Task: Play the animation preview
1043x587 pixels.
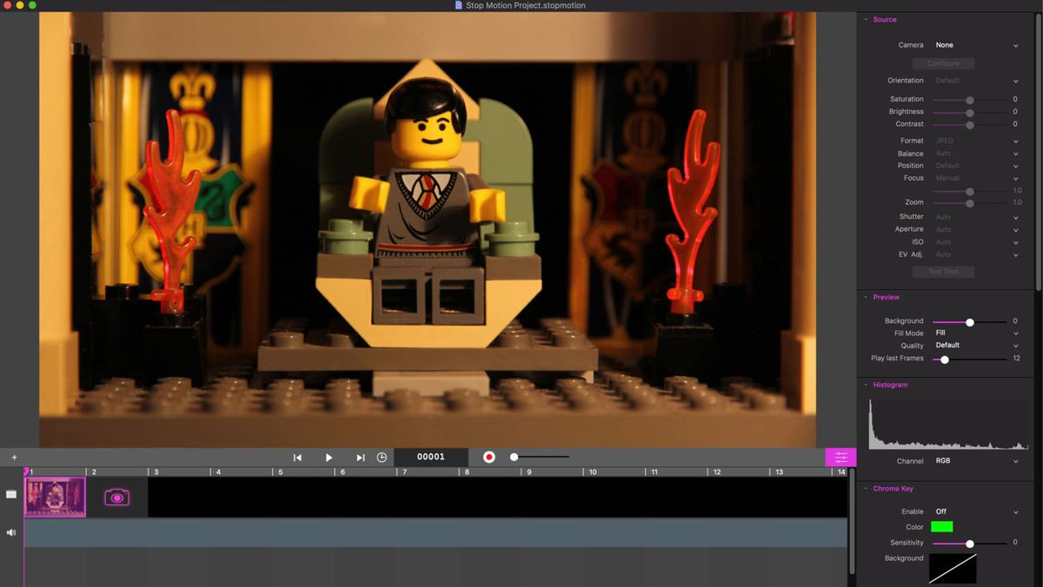Action: 329,456
